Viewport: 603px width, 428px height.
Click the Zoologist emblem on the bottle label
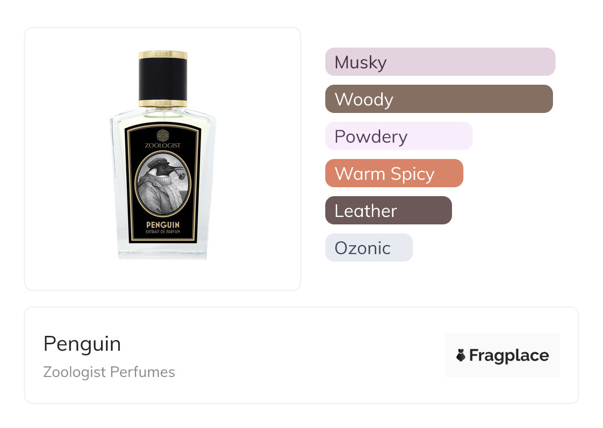(163, 135)
